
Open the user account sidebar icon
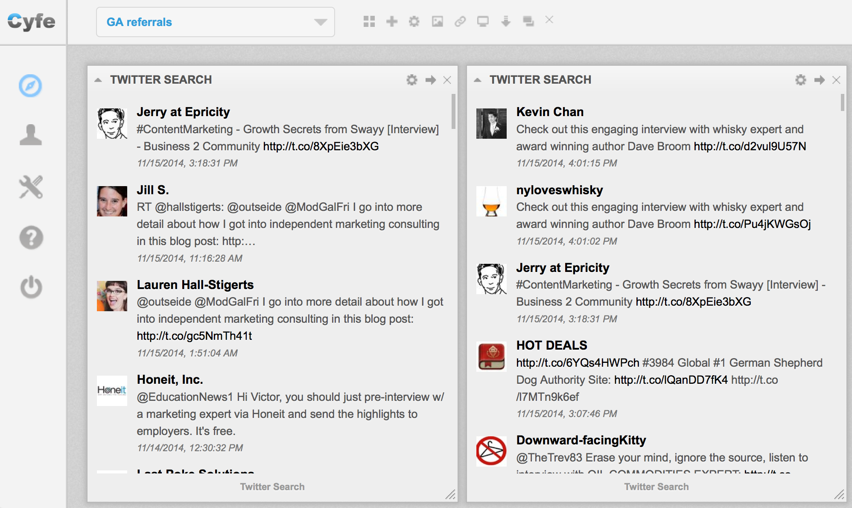pyautogui.click(x=31, y=135)
